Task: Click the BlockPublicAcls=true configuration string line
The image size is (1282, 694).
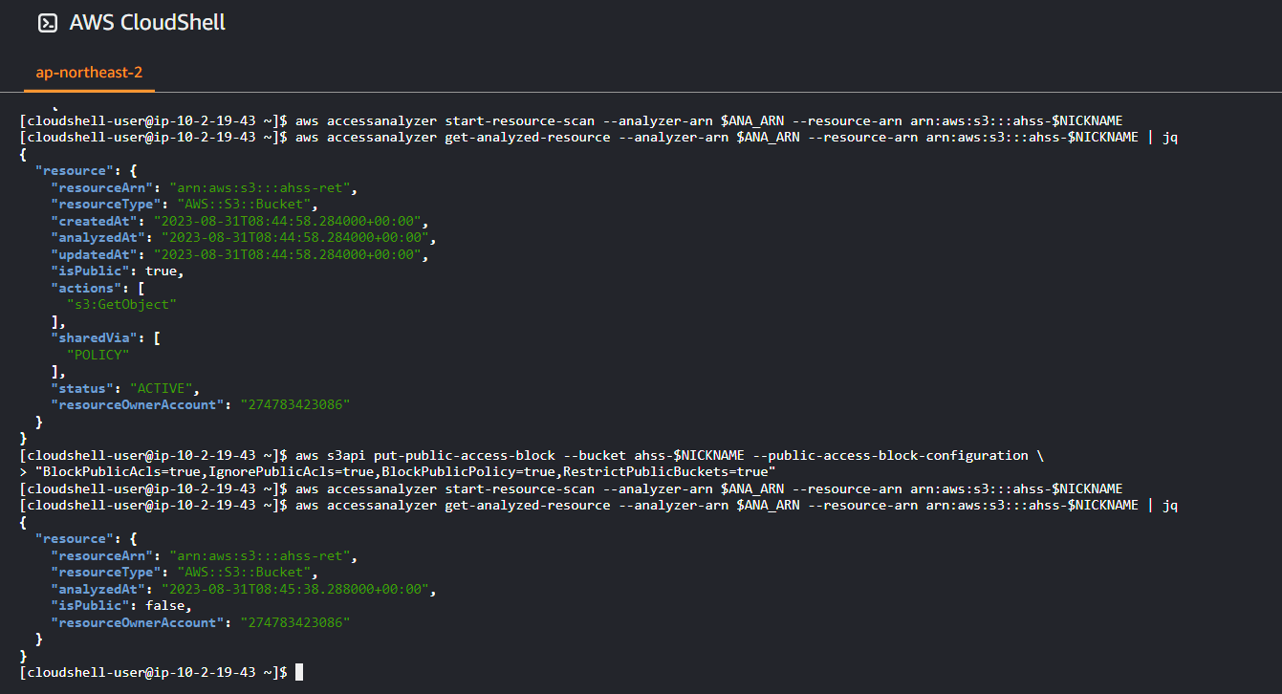Action: click(x=397, y=471)
